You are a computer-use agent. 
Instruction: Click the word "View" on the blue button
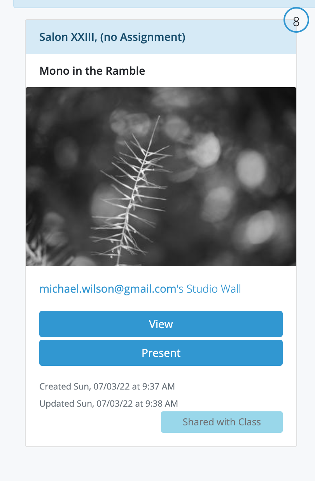(161, 324)
